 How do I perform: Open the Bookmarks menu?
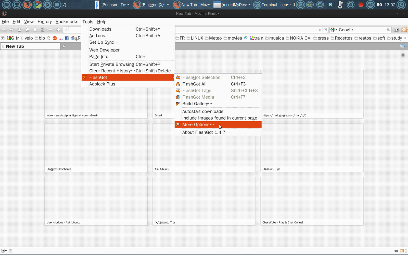pos(67,22)
